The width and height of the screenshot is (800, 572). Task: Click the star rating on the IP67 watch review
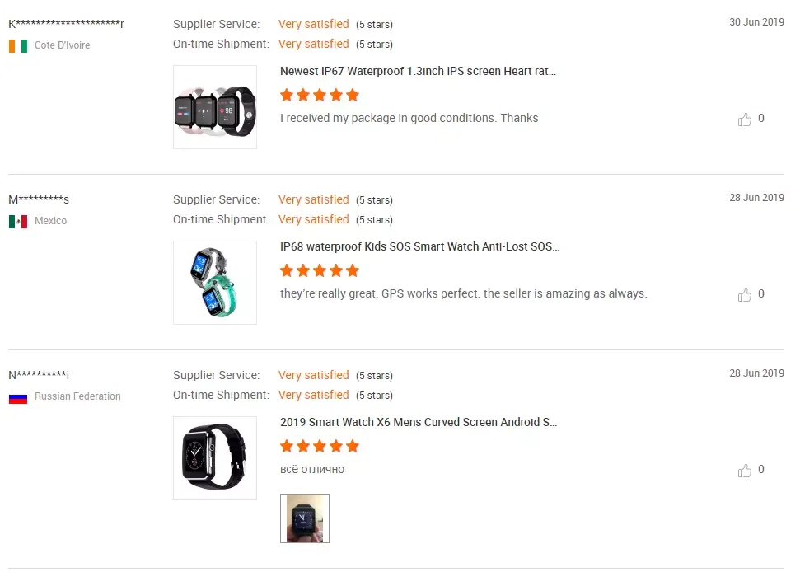(x=320, y=95)
